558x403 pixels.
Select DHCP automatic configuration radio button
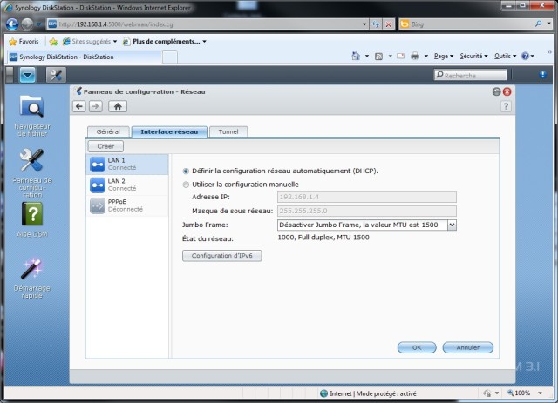pos(186,171)
